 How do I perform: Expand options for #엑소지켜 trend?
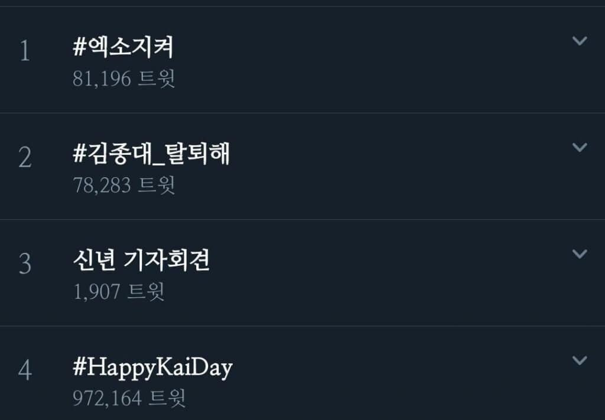point(580,41)
